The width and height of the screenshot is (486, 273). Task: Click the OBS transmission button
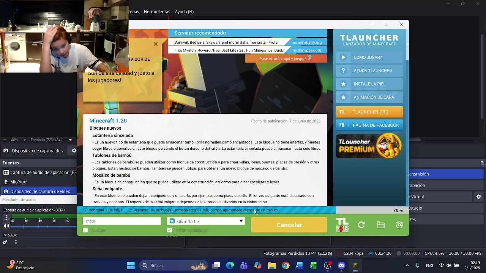coord(446,174)
